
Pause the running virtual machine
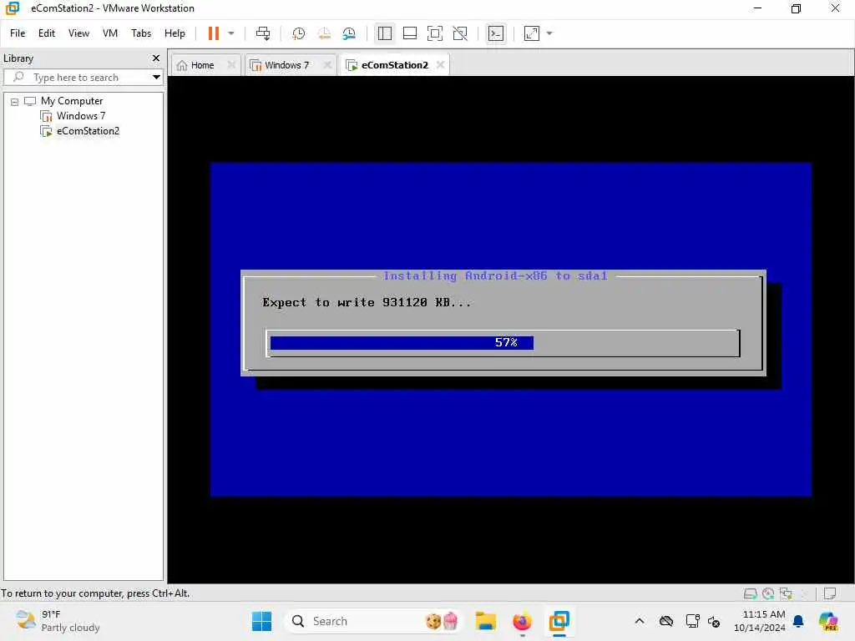tap(213, 33)
